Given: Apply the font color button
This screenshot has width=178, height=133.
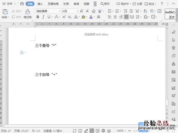Looking at the screenshot, I should [x=91, y=17].
